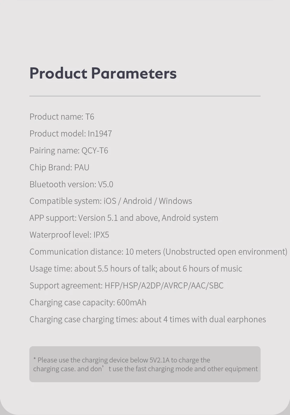
Task: Click the divider line under the heading
Action: point(145,96)
